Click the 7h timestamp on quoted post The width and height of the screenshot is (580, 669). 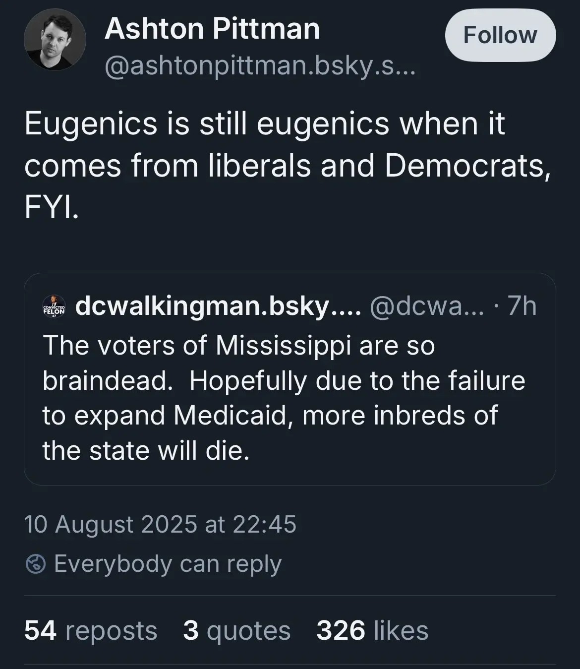pos(522,306)
